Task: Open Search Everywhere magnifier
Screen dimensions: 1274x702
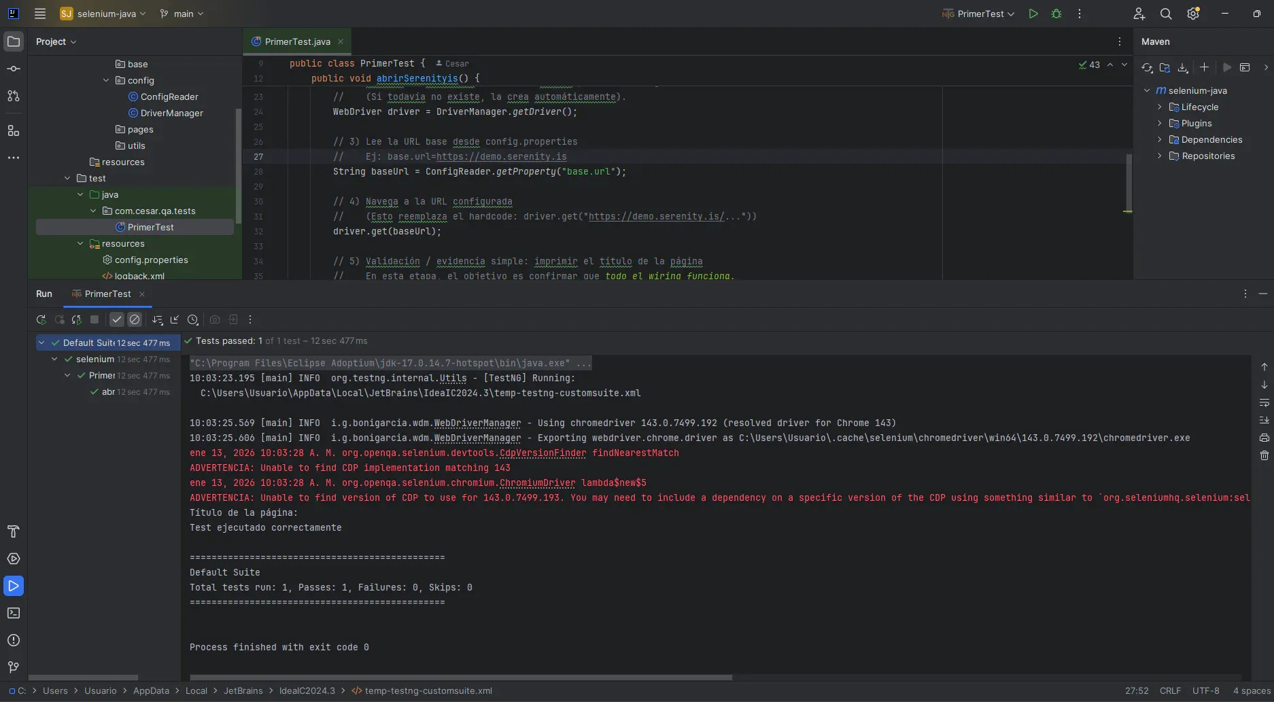Action: [x=1165, y=14]
